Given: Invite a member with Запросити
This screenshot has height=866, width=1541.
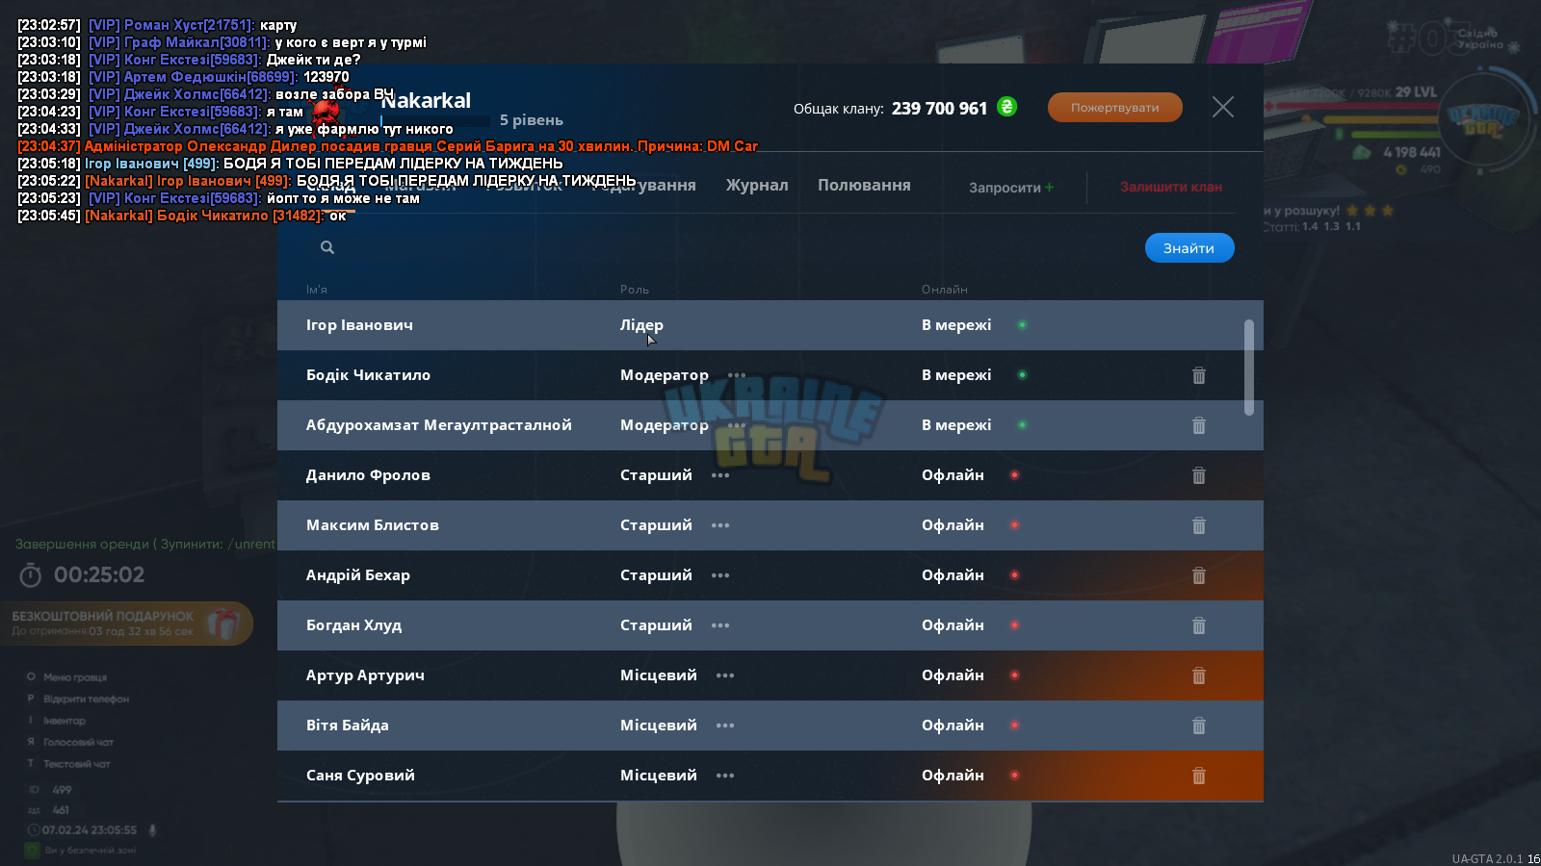Looking at the screenshot, I should (x=1011, y=188).
